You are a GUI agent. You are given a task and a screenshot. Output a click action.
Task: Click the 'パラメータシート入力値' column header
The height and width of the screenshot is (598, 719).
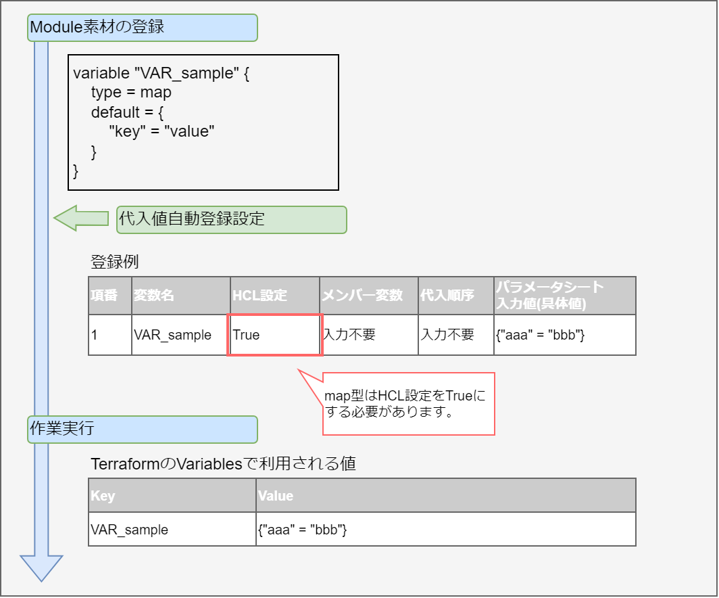pos(564,296)
